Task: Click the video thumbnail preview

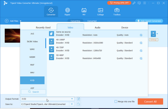Action: point(12,36)
